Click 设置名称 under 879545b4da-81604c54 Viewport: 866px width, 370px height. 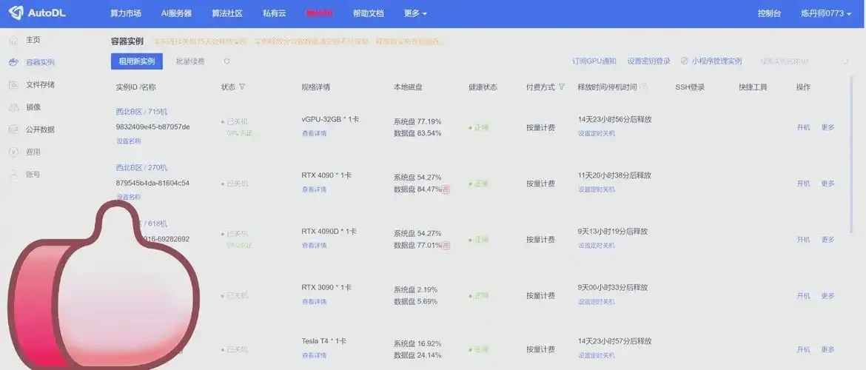(x=129, y=197)
